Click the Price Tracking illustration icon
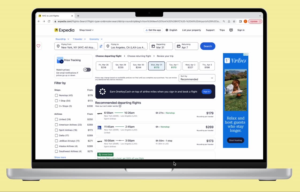300x192 pixels. point(60,60)
